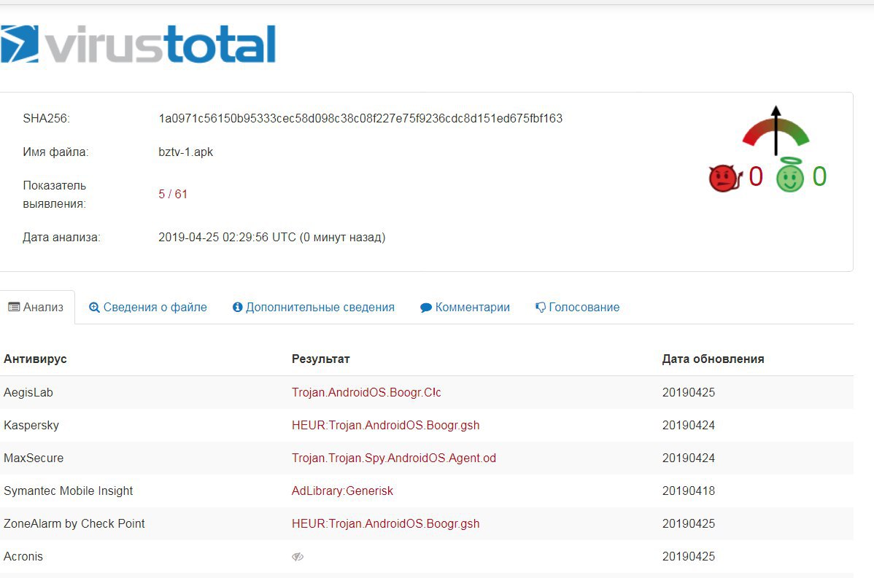This screenshot has height=578, width=874.
Task: Select the SHA256 hash value
Action: tap(360, 118)
